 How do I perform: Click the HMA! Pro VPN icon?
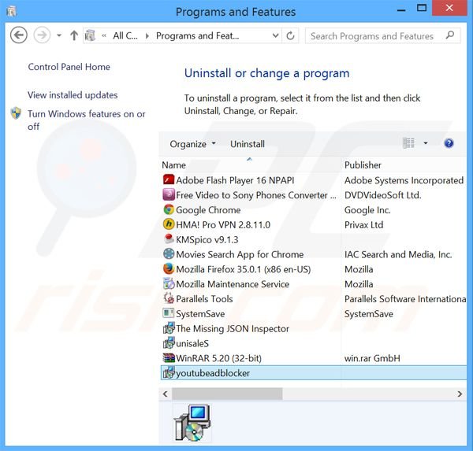169,224
